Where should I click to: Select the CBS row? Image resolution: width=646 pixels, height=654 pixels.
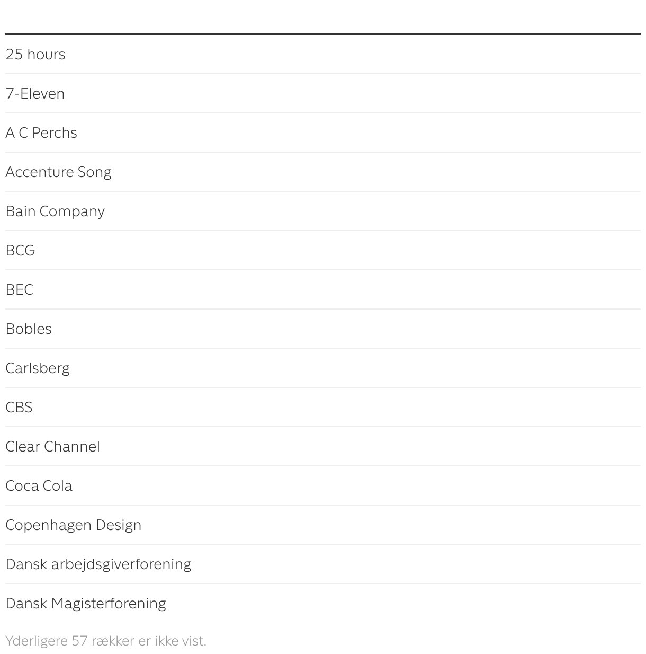[x=19, y=407]
